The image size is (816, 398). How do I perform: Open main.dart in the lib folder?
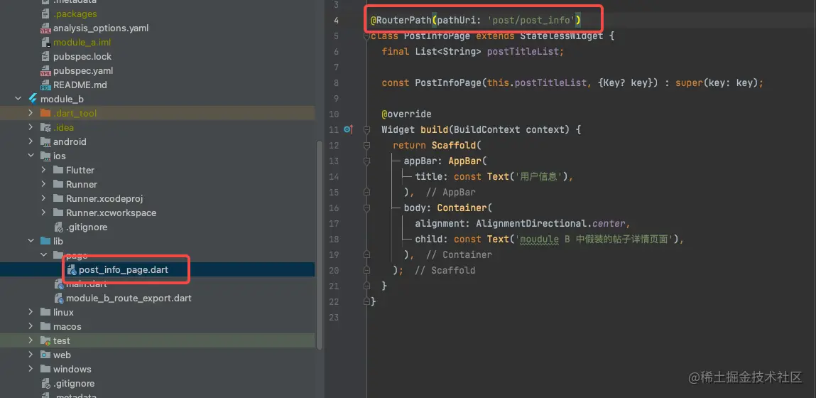[87, 284]
